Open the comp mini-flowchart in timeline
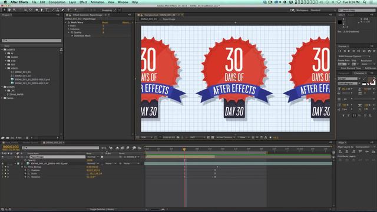Screen dimensions: 377x212 point(104,148)
